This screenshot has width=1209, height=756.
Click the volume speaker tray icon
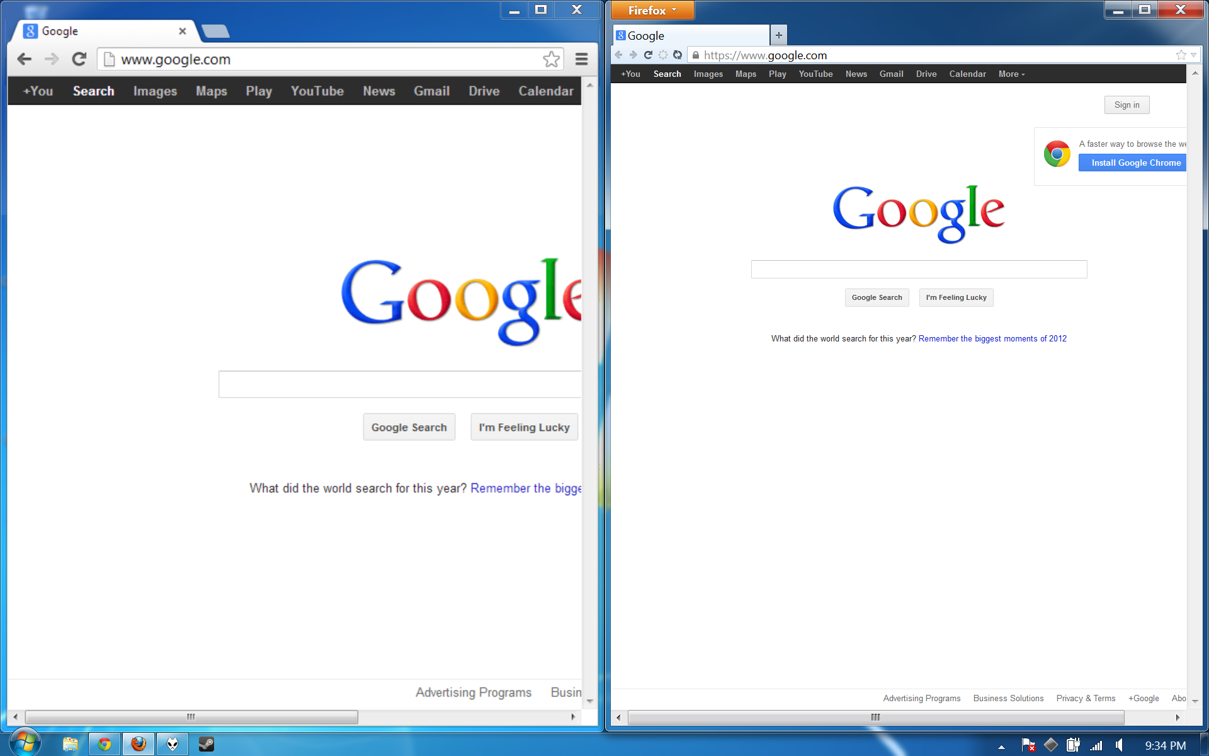(1119, 745)
